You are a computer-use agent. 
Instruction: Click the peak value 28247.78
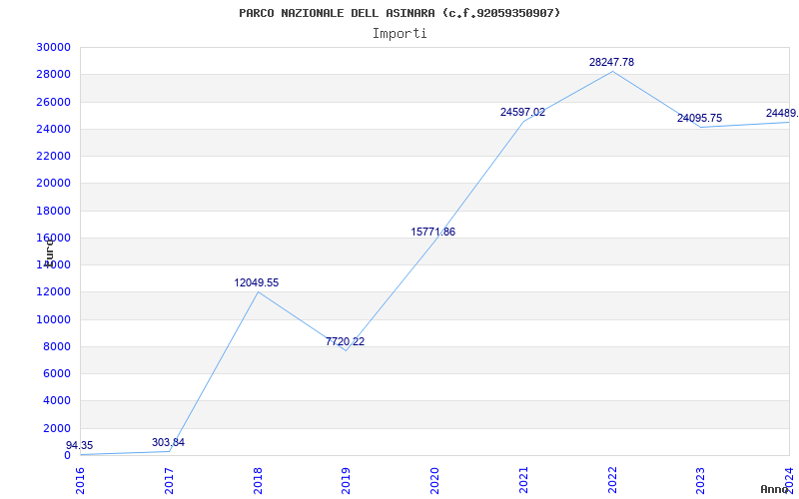[611, 62]
